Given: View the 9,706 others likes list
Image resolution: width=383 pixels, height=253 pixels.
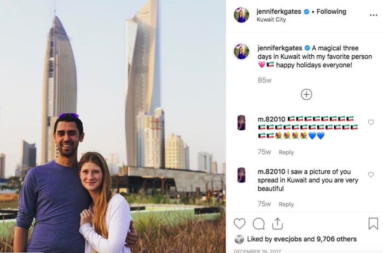Looking at the screenshot, I should pos(336,239).
